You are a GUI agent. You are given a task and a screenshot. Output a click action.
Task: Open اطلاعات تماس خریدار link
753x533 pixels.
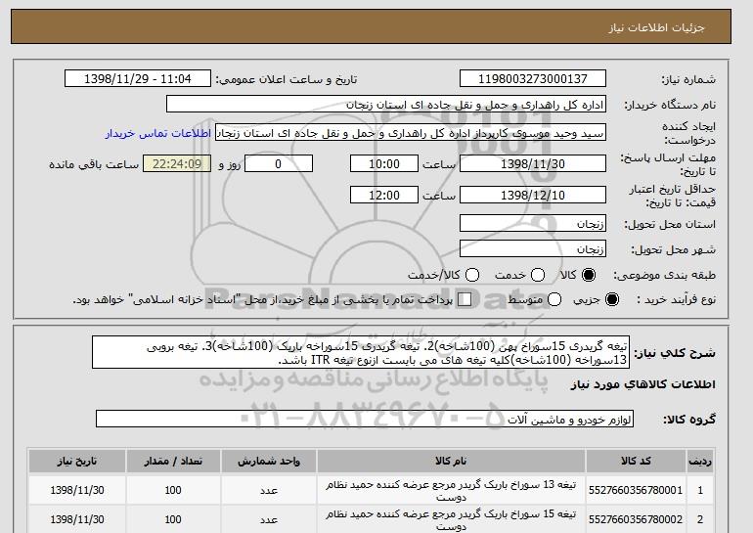[158, 133]
